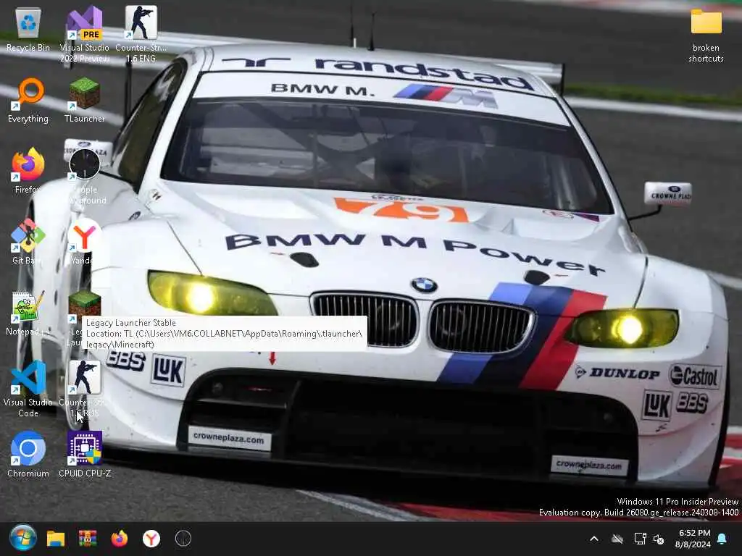
Task: Open File Explorer from the taskbar
Action: tap(55, 539)
